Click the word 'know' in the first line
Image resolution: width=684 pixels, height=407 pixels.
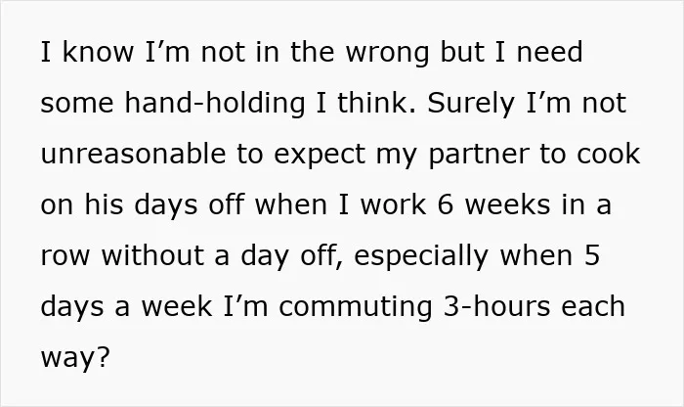click(x=98, y=52)
